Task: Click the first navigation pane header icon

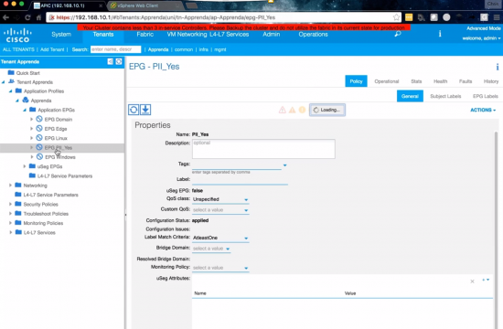Action: pyautogui.click(x=111, y=61)
